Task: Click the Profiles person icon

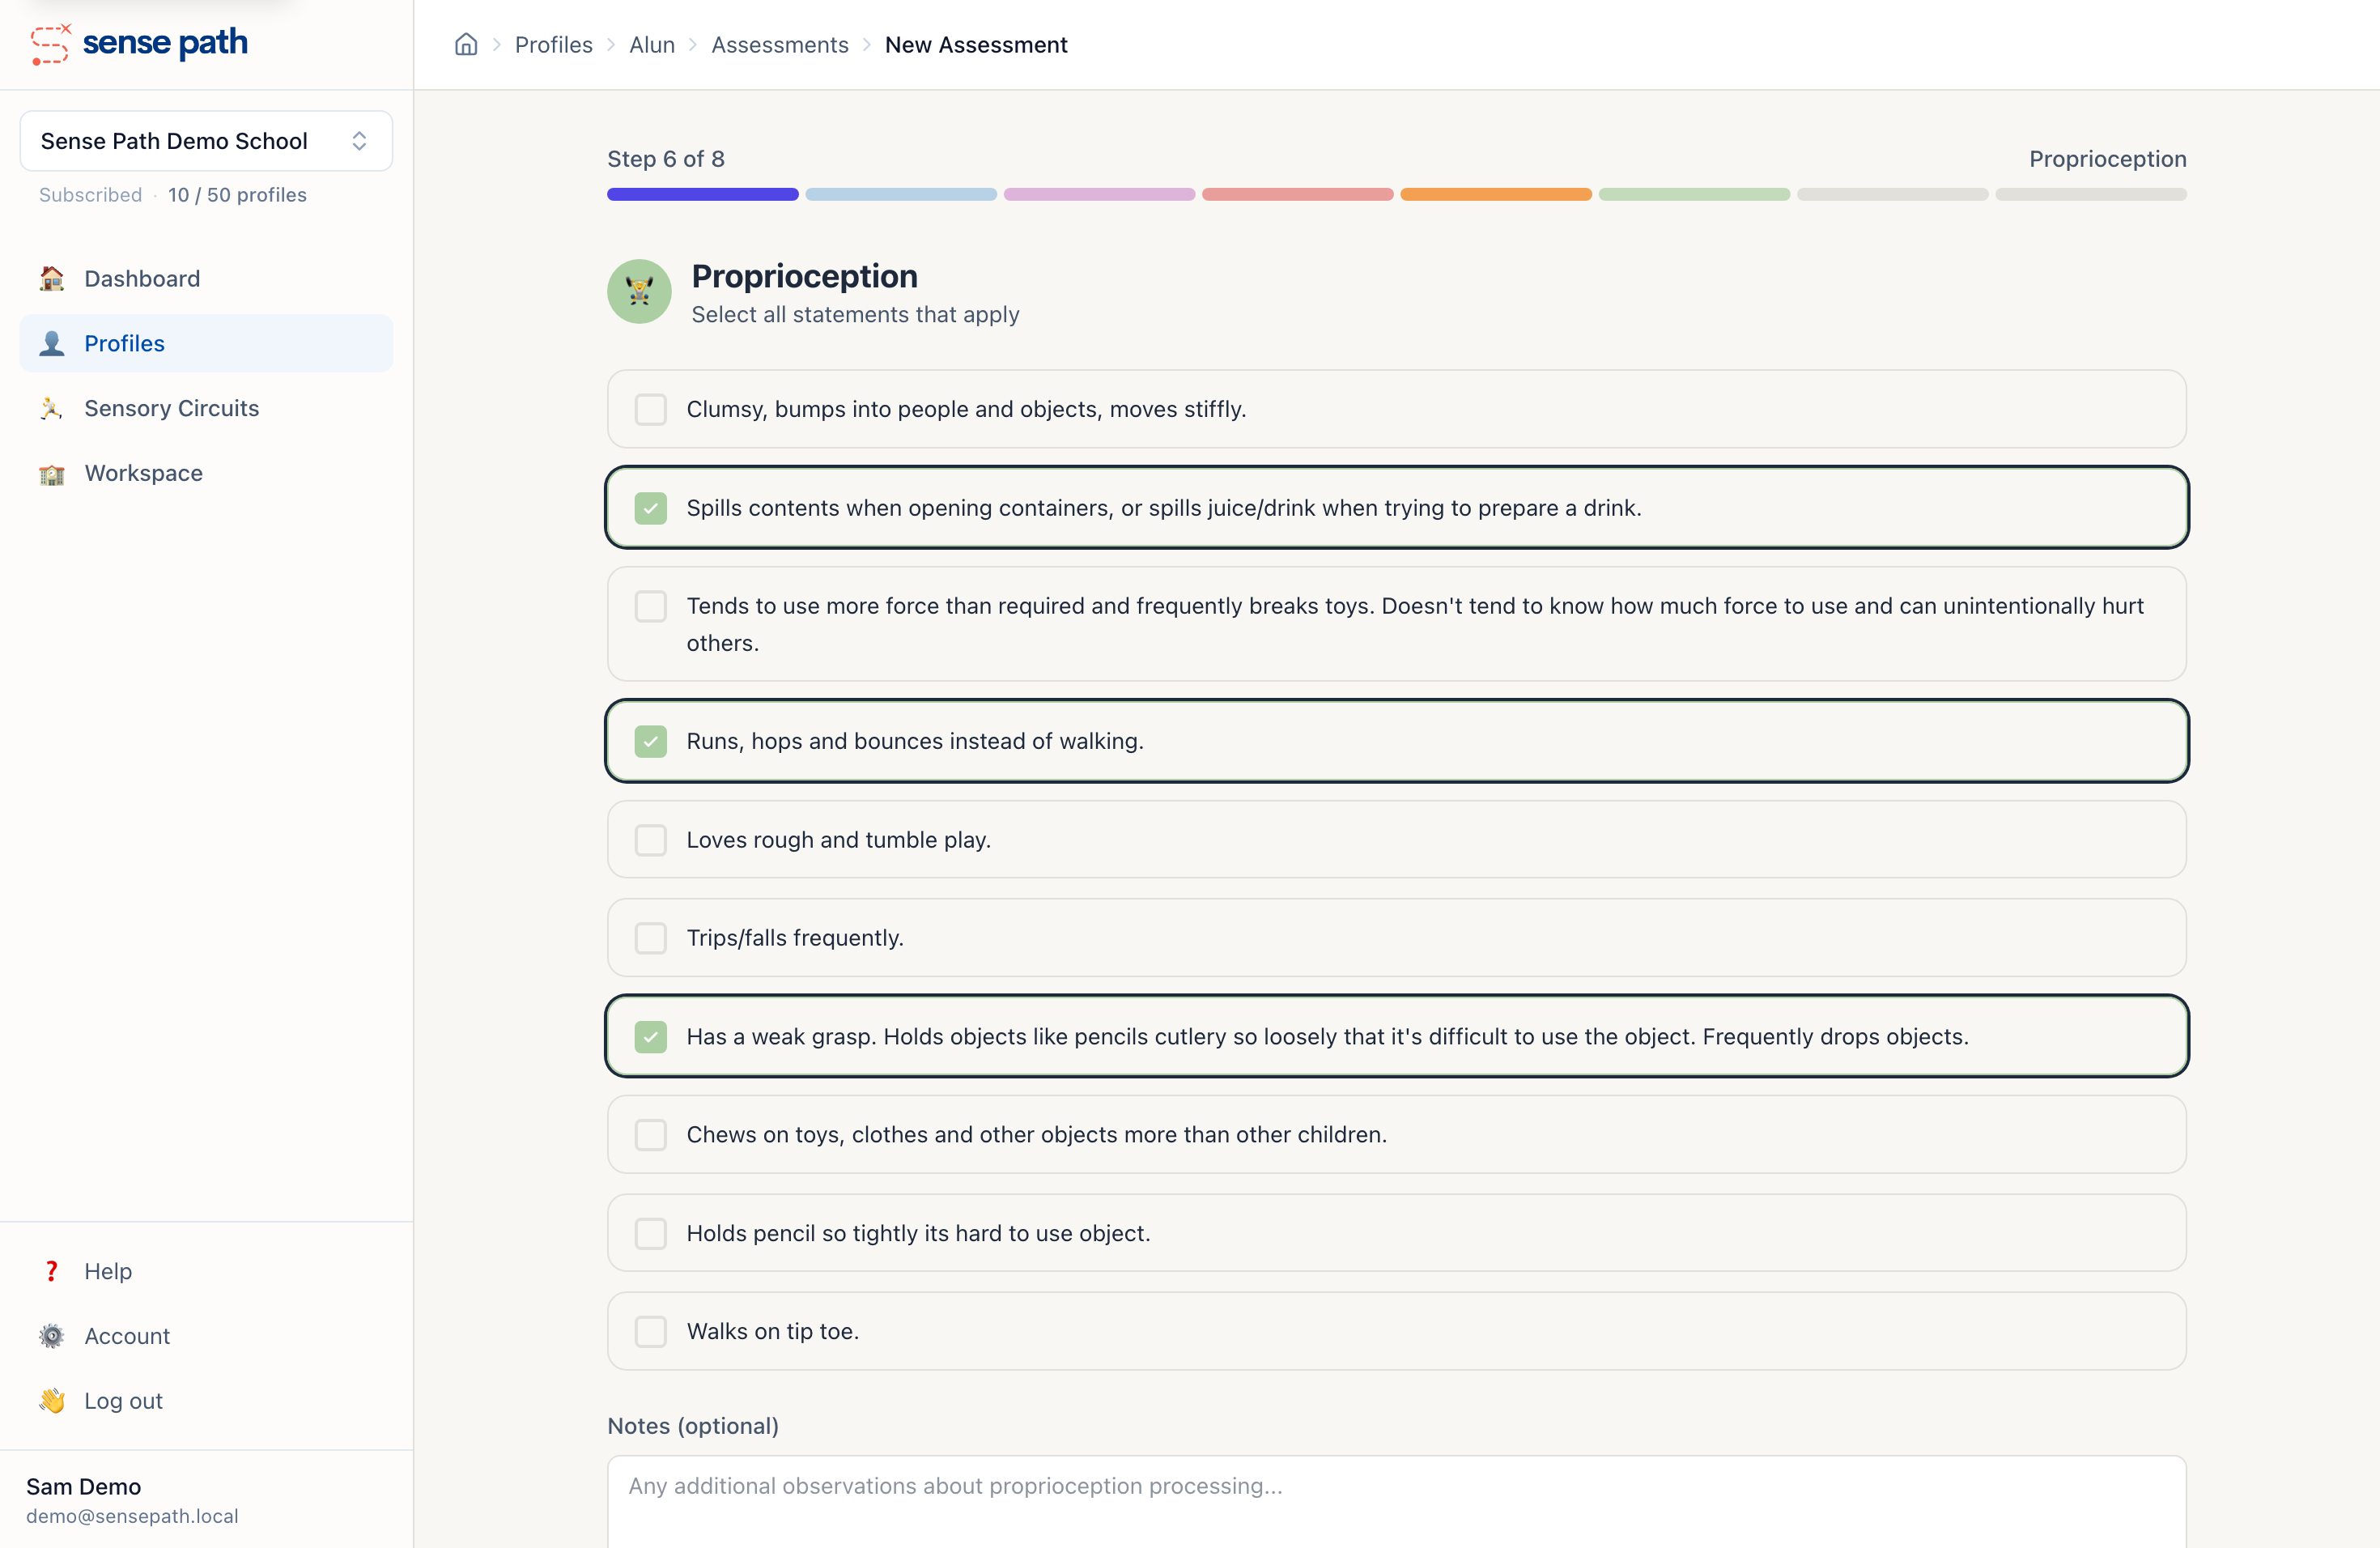Action: pyautogui.click(x=52, y=343)
